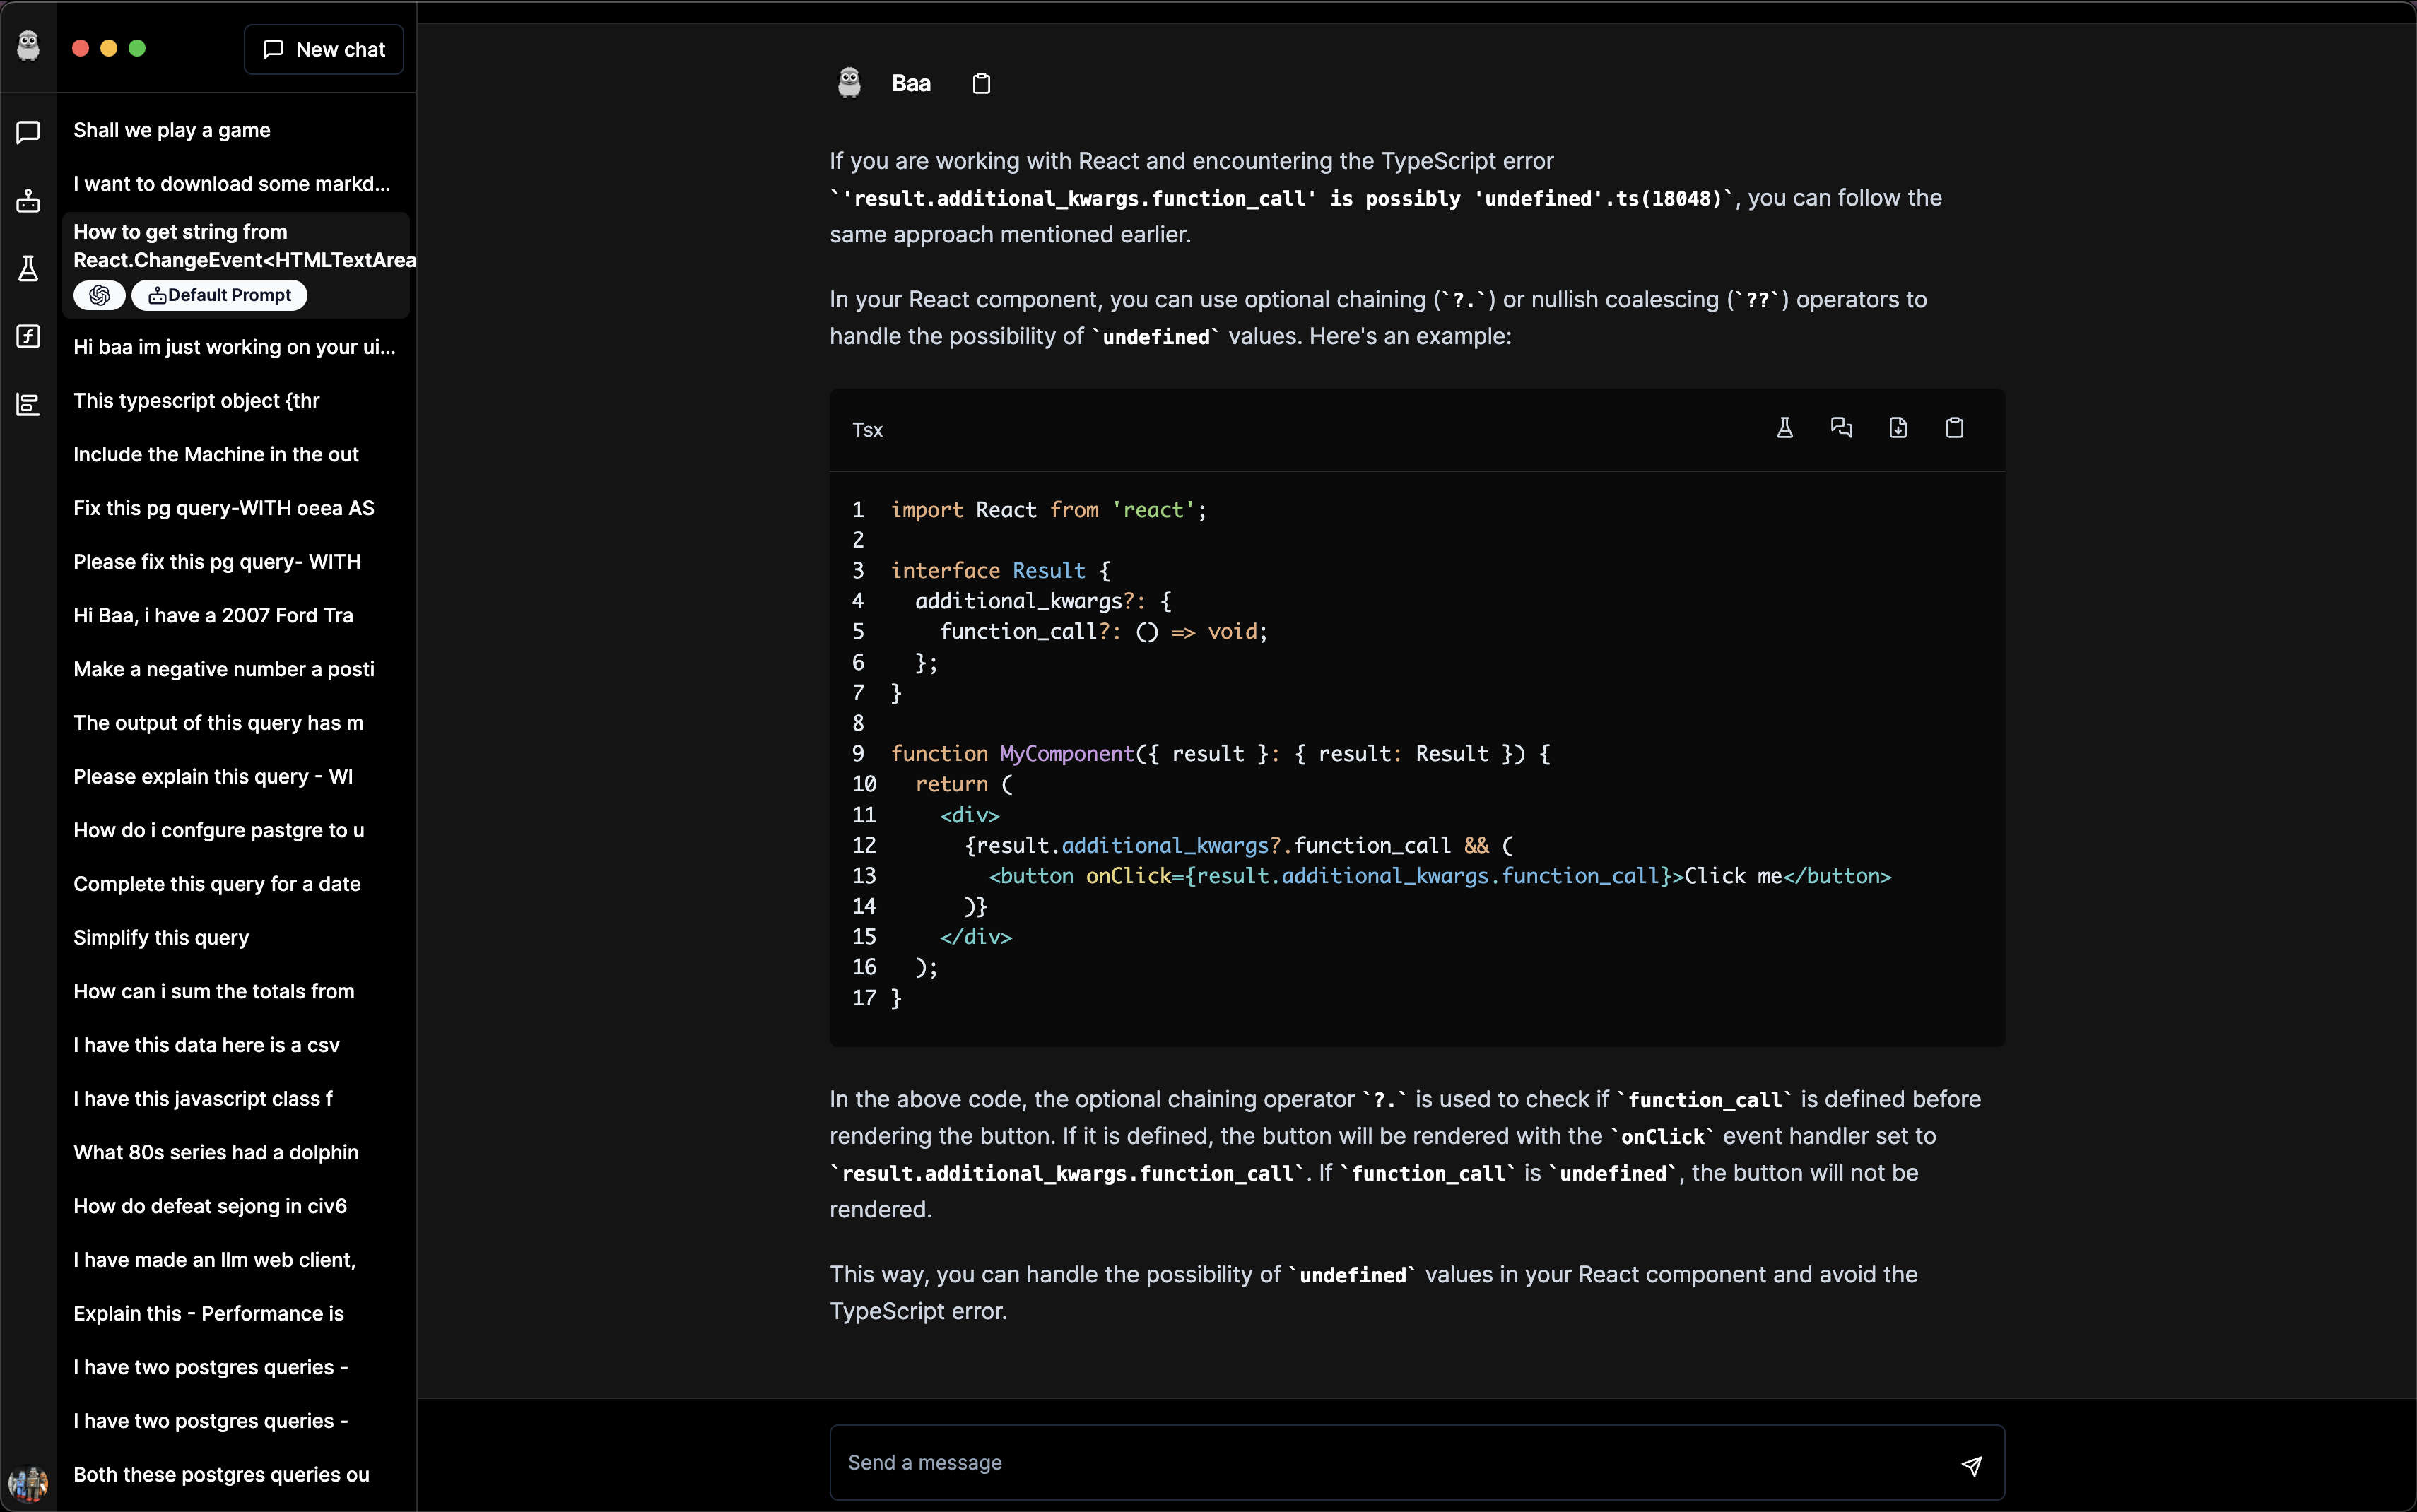The height and width of the screenshot is (1512, 2417).
Task: Open chat 'Explain this - Performance is'
Action: point(236,1314)
